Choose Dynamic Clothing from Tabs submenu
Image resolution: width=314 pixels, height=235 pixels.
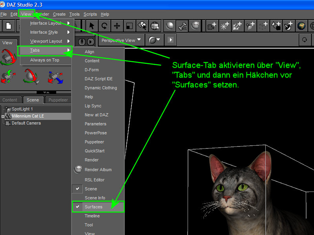pos(98,88)
